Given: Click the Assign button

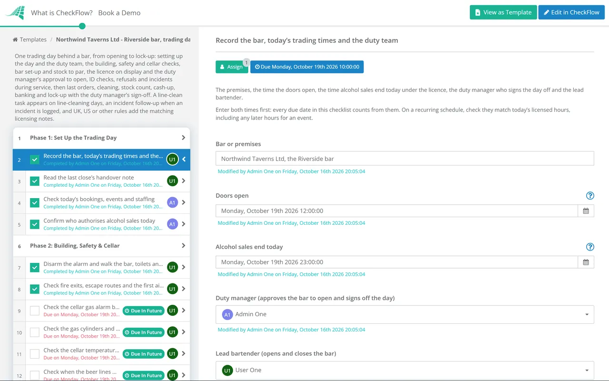Looking at the screenshot, I should [x=232, y=67].
